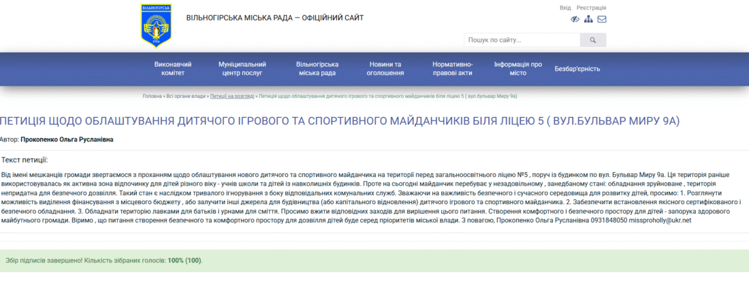Open the "Нормативно-правові акти" menu item
Screen dimensions: 749x283
pos(452,69)
